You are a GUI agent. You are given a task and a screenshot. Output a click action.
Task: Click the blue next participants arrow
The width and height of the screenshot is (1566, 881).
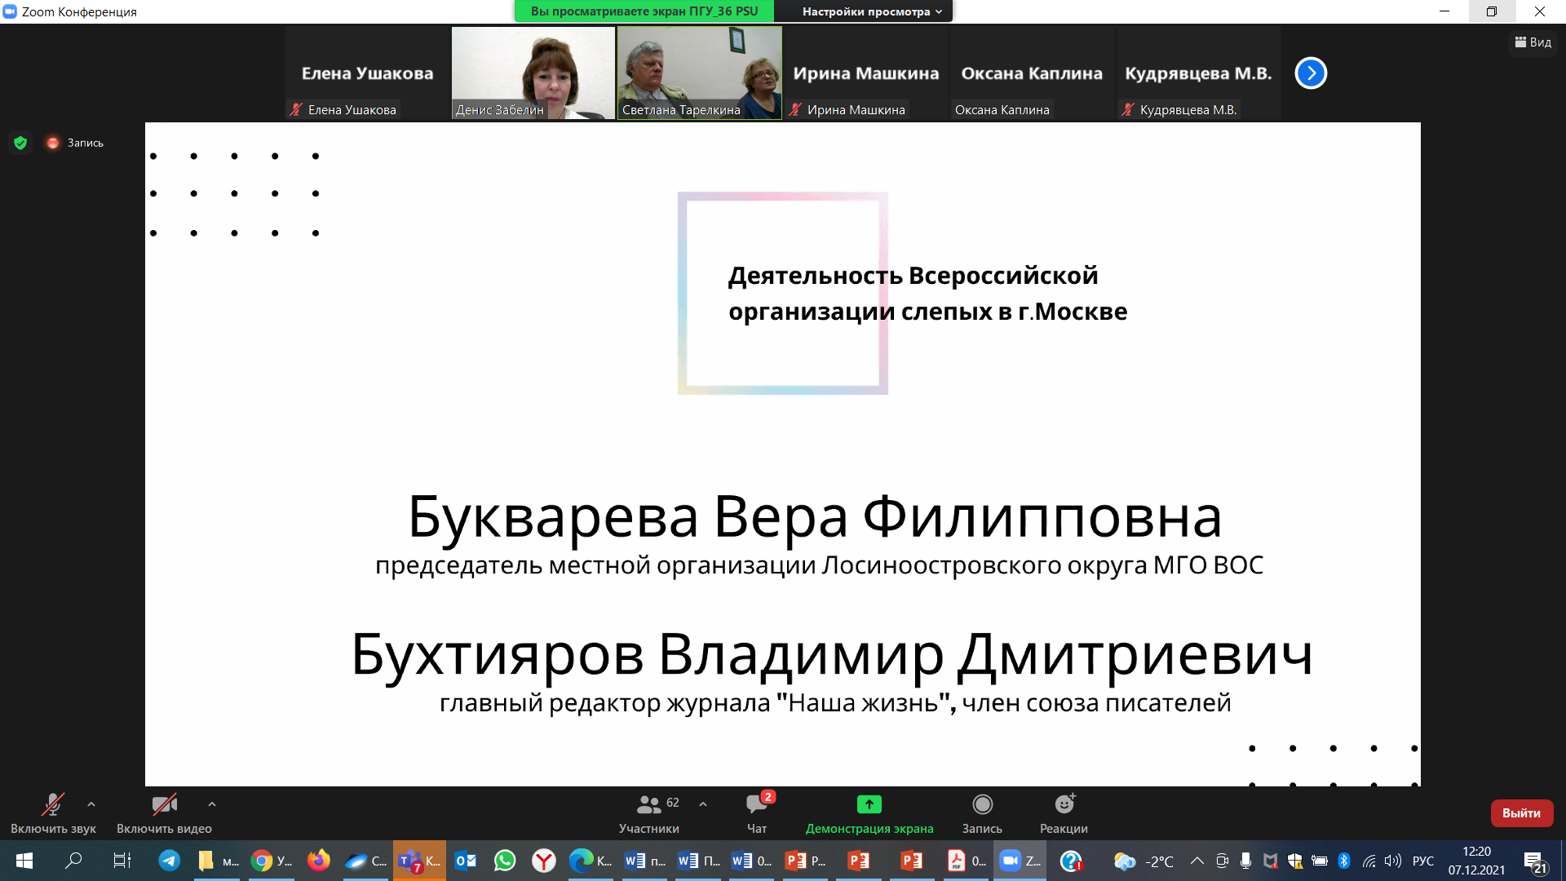point(1311,73)
